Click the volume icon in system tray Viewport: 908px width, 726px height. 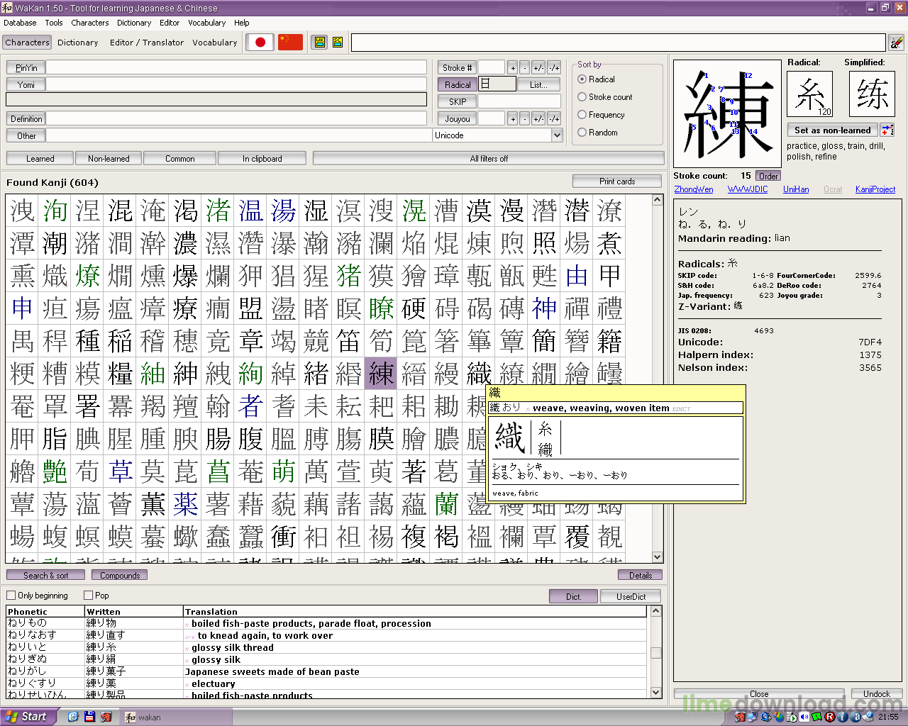coord(804,717)
